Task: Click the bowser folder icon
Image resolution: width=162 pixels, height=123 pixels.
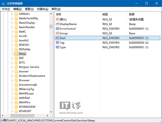Action: 16,71
